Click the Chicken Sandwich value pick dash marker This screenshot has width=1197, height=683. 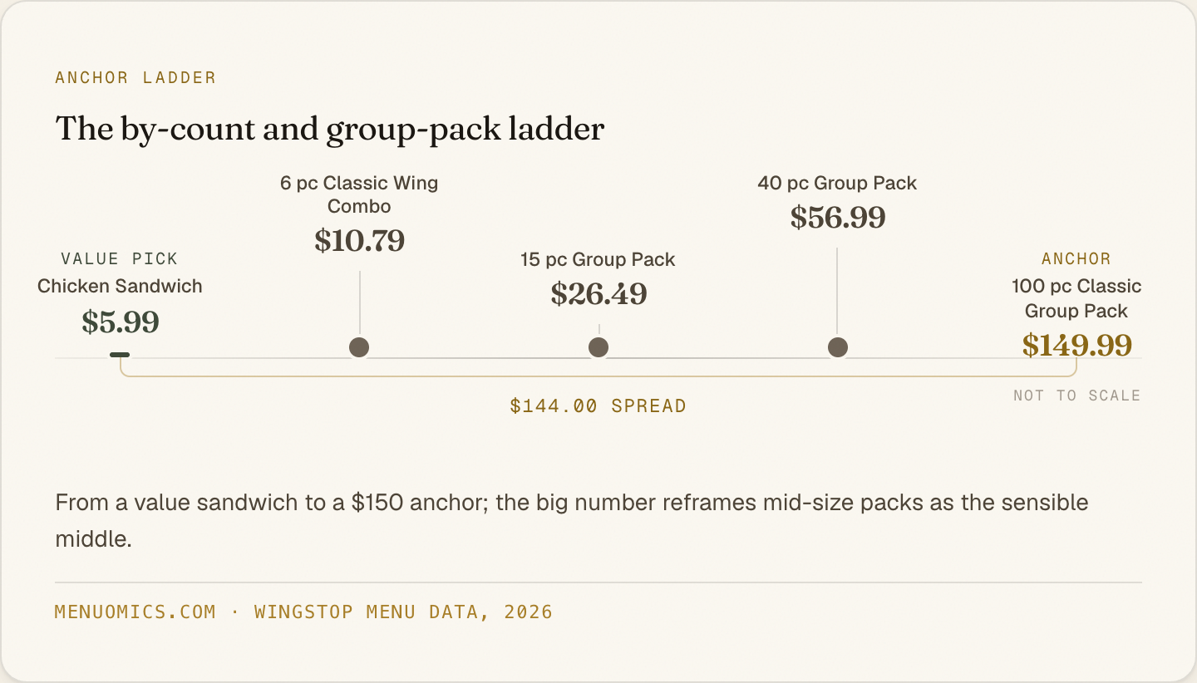(120, 355)
